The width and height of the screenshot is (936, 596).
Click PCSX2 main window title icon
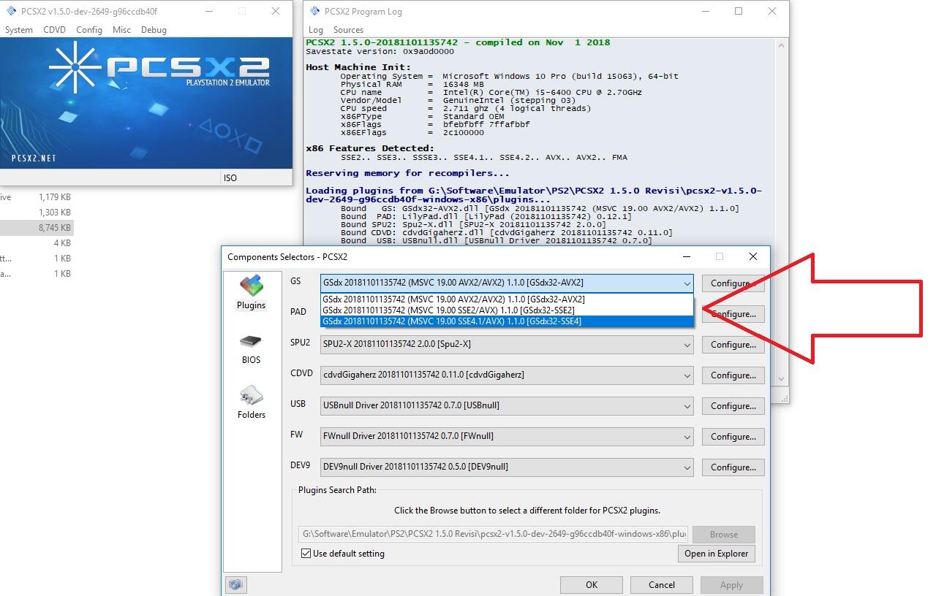(x=12, y=11)
